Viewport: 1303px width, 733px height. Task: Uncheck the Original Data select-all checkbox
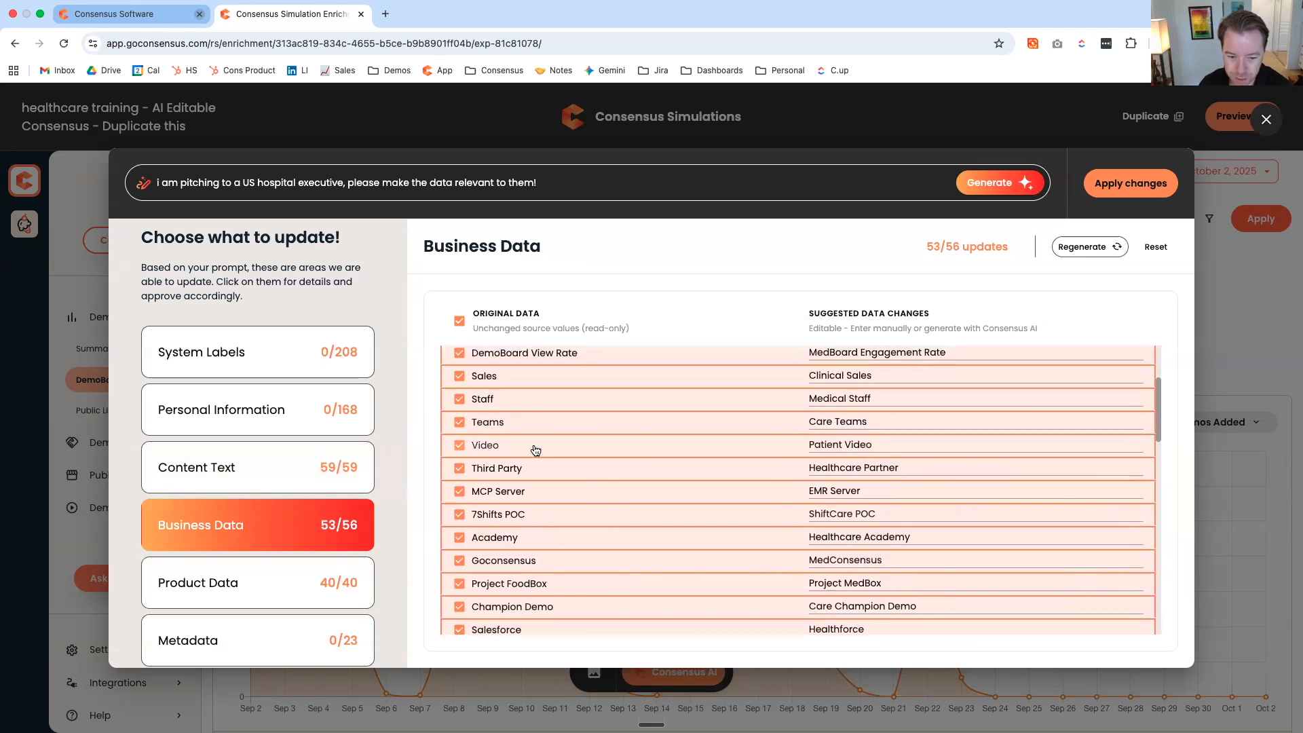459,320
